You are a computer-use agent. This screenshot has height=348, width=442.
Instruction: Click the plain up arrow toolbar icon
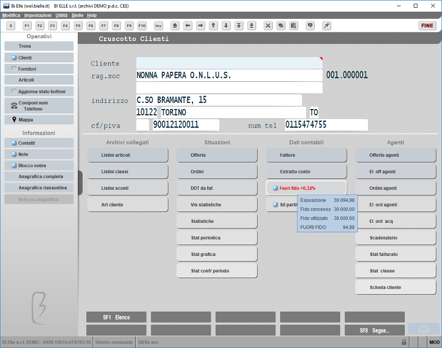[213, 25]
